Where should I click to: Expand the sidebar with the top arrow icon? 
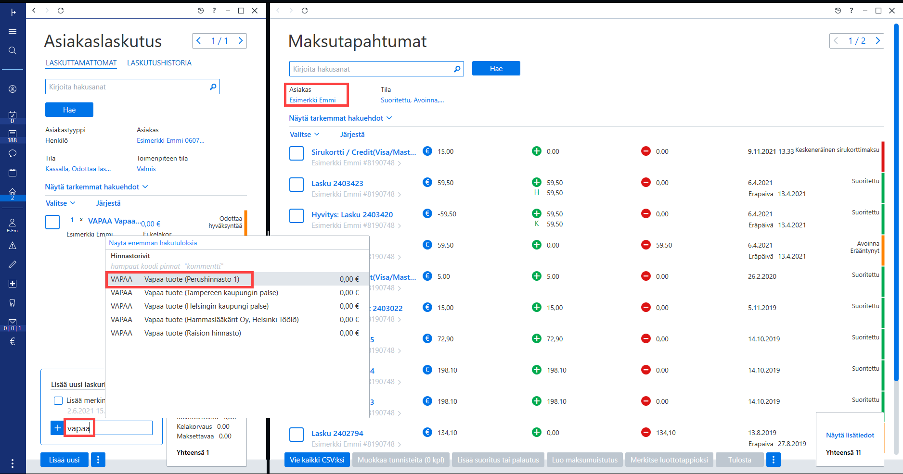point(13,12)
